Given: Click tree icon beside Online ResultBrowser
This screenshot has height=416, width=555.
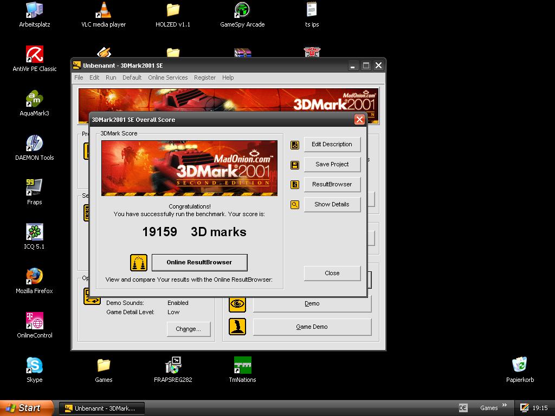Looking at the screenshot, I should pos(138,263).
